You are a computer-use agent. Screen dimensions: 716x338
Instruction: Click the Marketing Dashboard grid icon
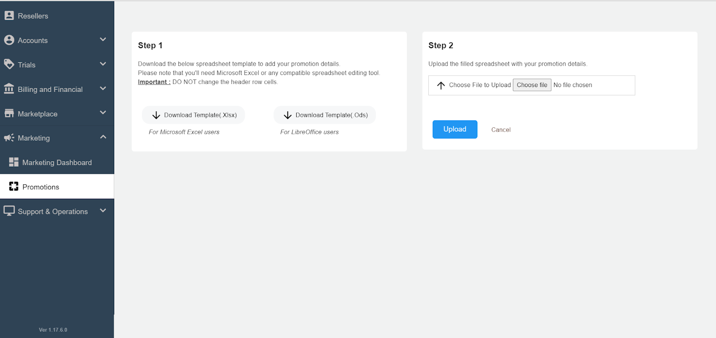(14, 162)
